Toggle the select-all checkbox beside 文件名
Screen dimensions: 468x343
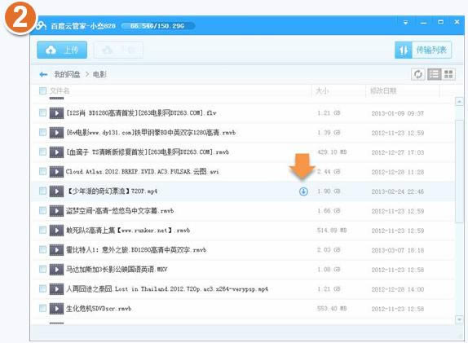click(x=42, y=90)
